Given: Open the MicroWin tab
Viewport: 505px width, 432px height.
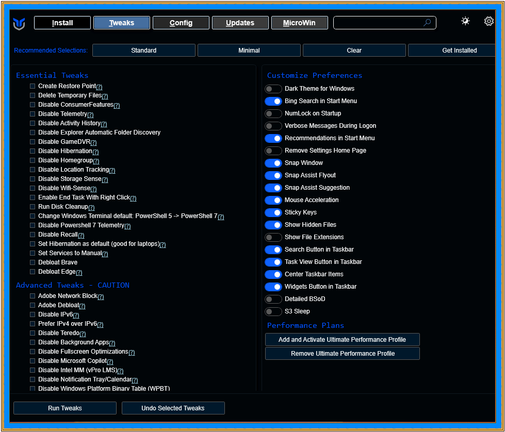Looking at the screenshot, I should tap(300, 23).
